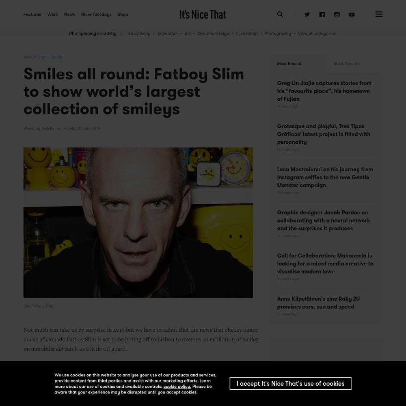
Task: Open the Features menu item
Action: click(x=32, y=14)
